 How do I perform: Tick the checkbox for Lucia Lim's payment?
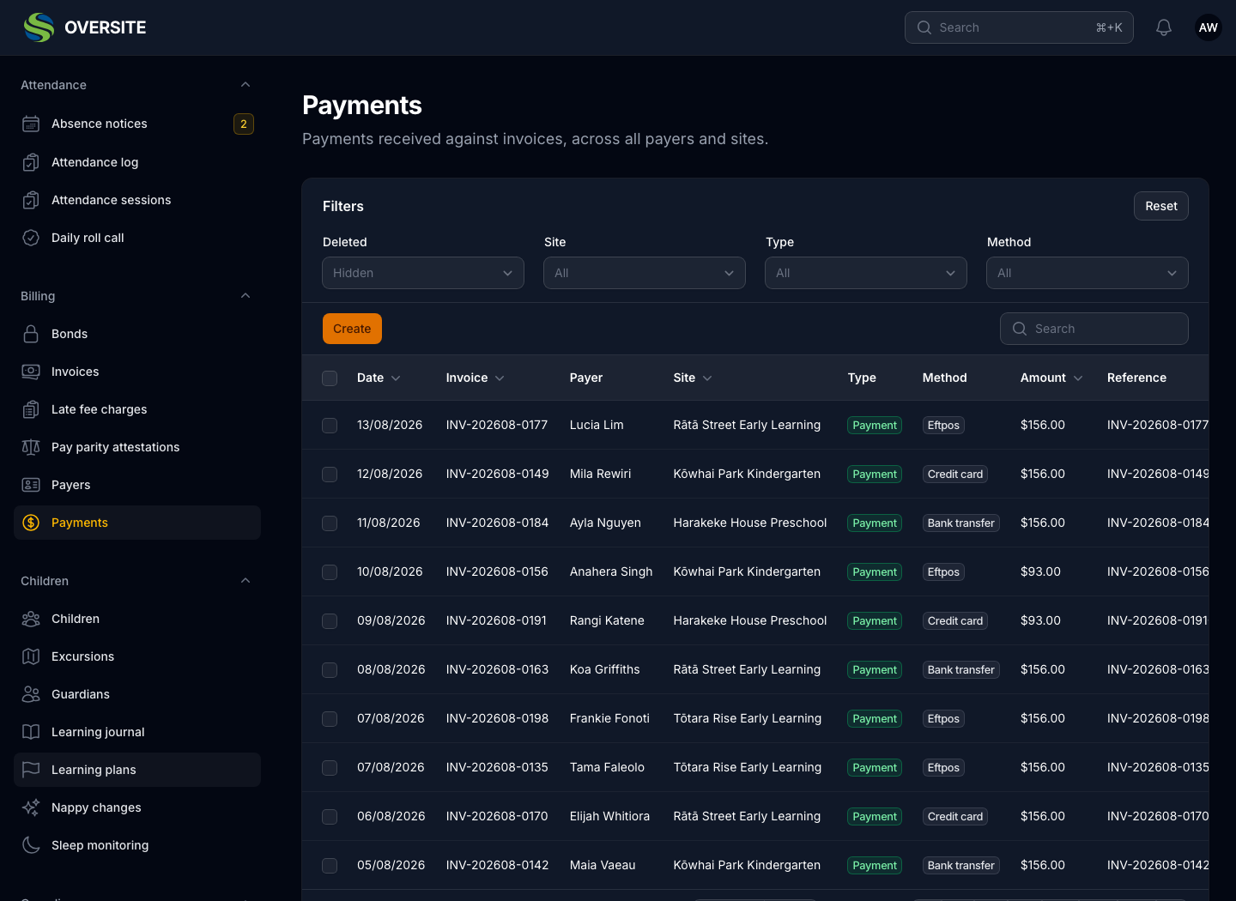click(330, 426)
